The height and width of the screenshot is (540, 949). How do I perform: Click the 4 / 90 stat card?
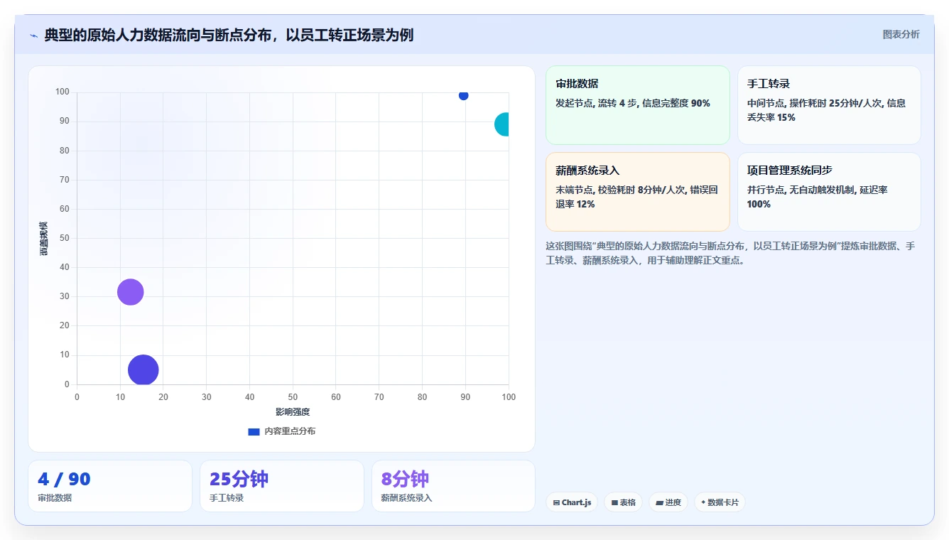(110, 486)
